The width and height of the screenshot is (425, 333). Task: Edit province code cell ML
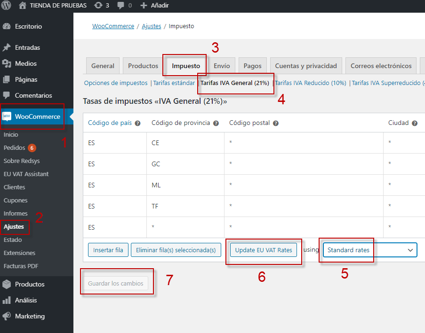pos(185,185)
